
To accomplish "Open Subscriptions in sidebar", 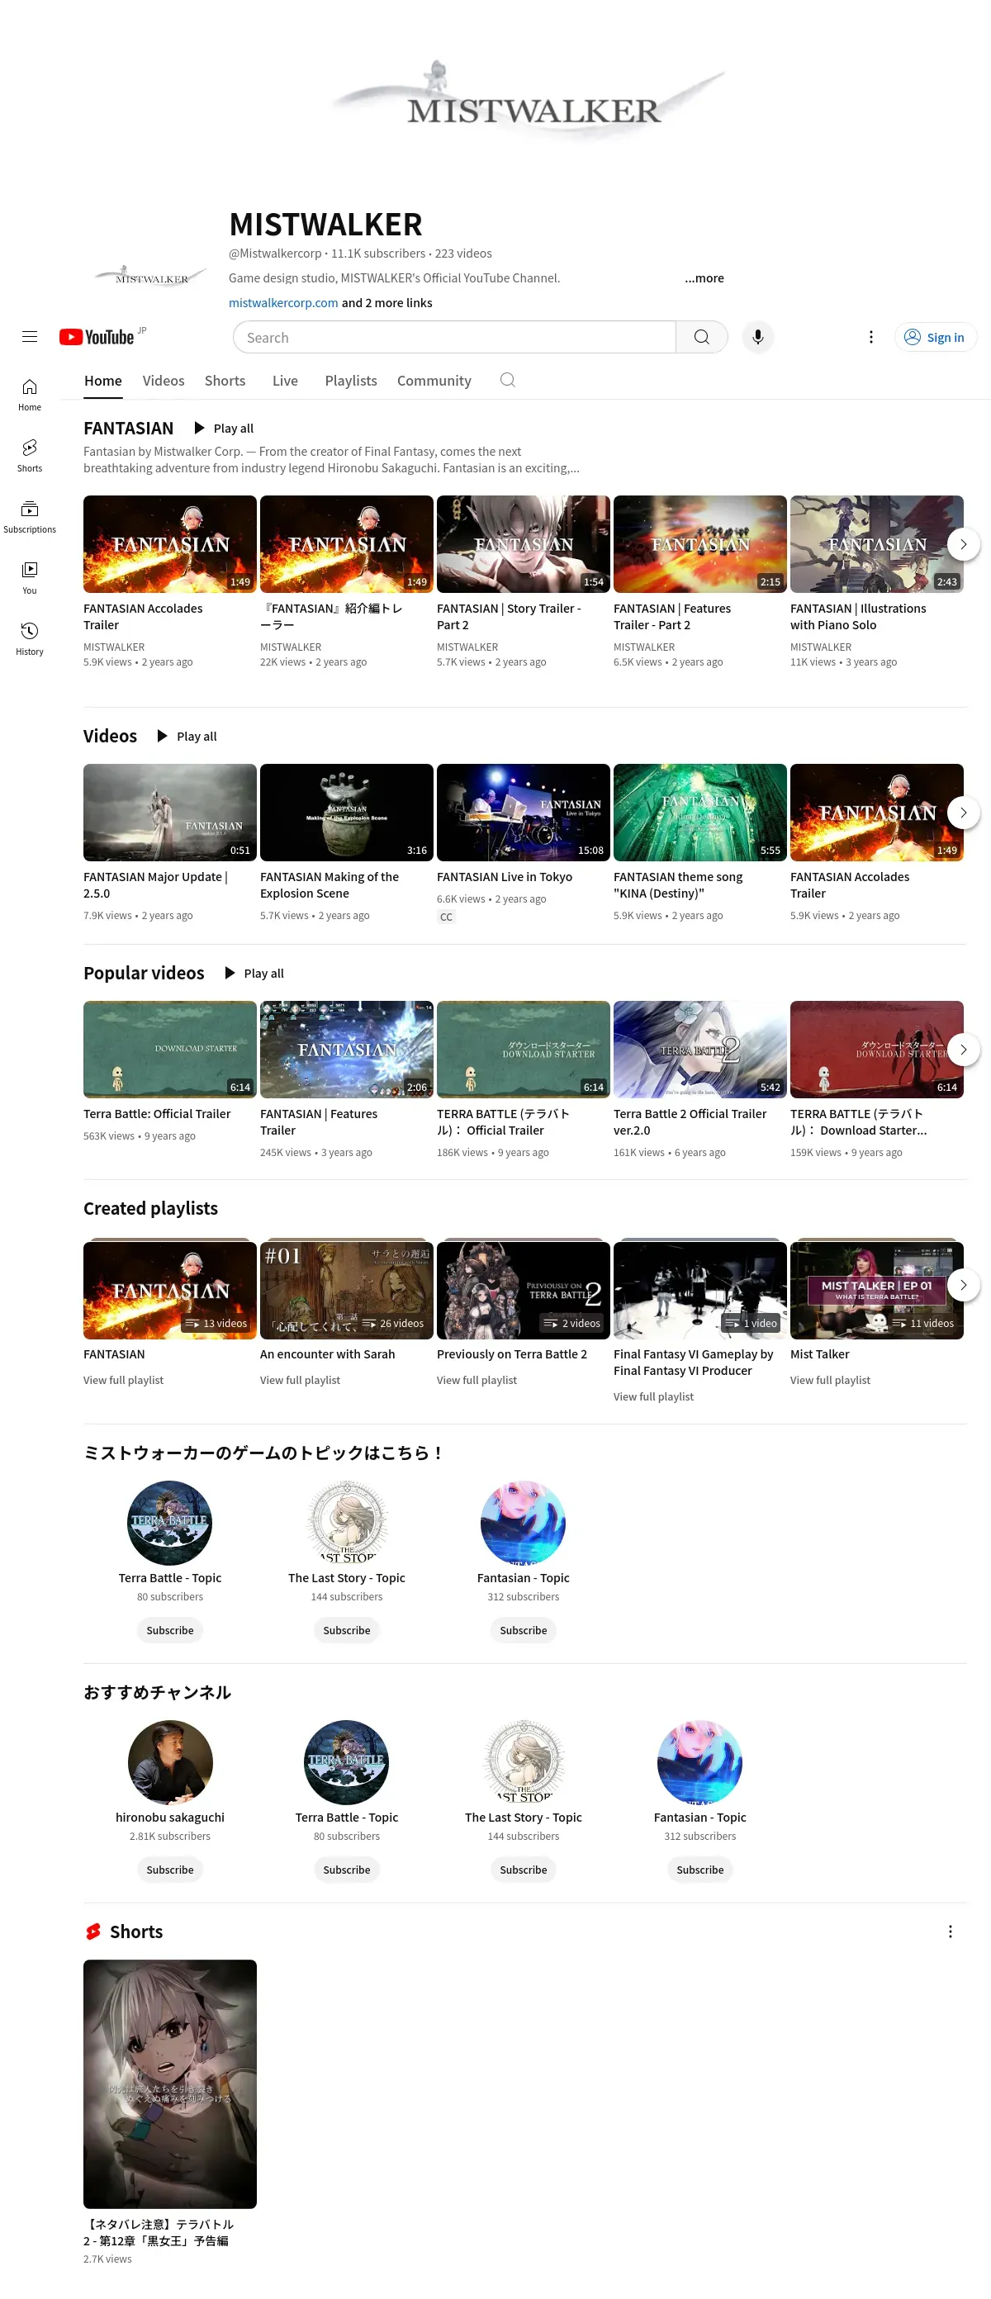I will pos(30,517).
